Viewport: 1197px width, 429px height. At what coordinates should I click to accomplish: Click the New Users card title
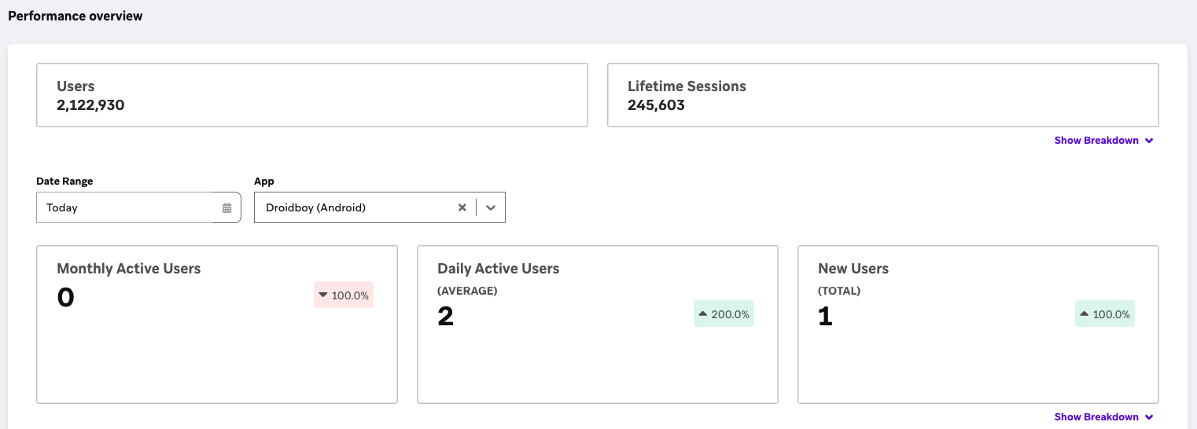pyautogui.click(x=853, y=269)
